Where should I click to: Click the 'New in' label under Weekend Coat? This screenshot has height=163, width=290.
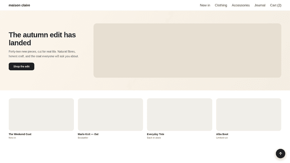pyautogui.click(x=12, y=138)
